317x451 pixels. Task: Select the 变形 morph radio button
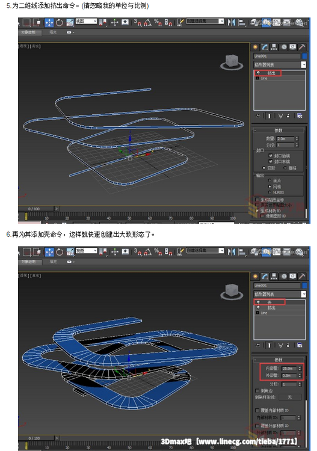click(x=264, y=168)
